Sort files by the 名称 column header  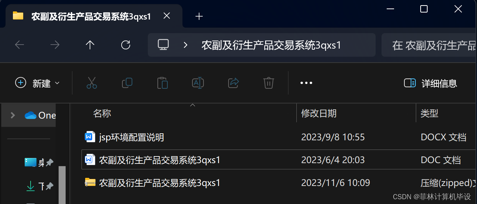click(x=102, y=113)
